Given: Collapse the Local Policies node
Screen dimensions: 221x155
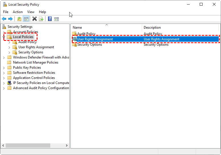Looking at the screenshot, I should [4, 37].
